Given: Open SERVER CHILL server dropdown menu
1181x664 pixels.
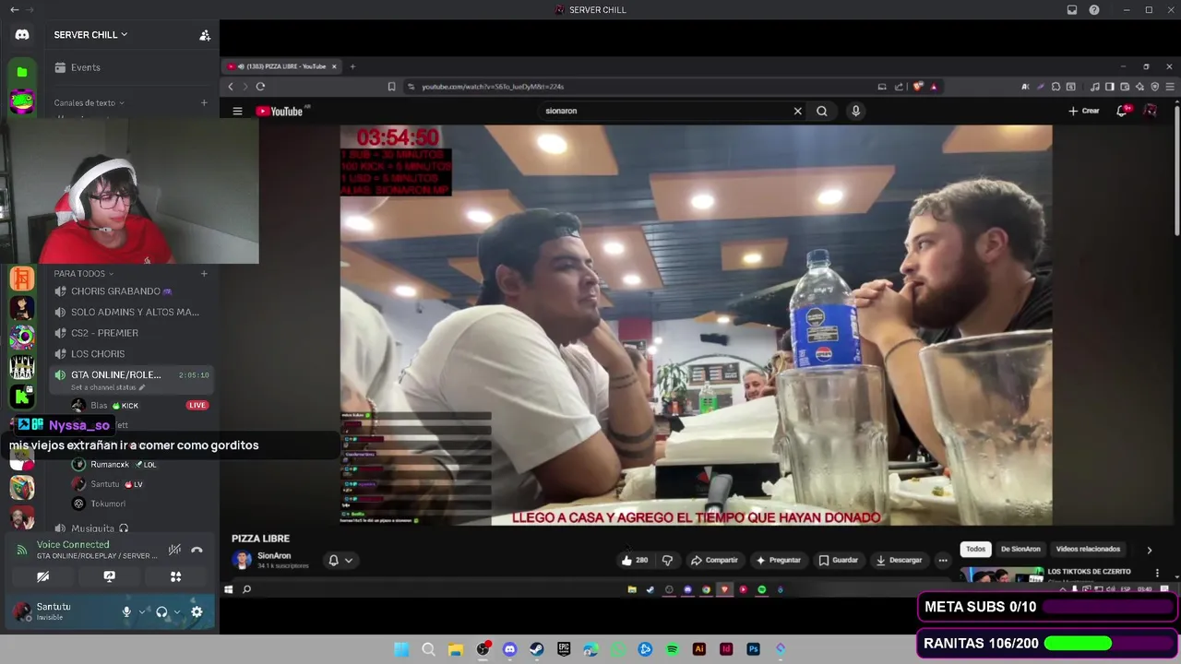Looking at the screenshot, I should click(90, 35).
